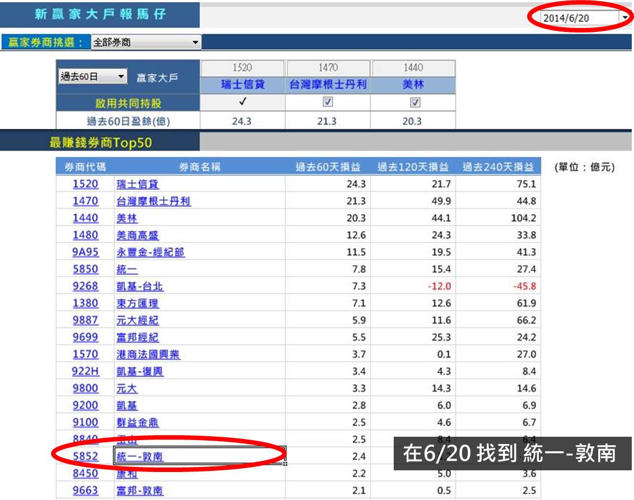The width and height of the screenshot is (634, 500).
Task: Select the 49.9 value in 台灣摩根士丹利 row
Action: (x=441, y=202)
